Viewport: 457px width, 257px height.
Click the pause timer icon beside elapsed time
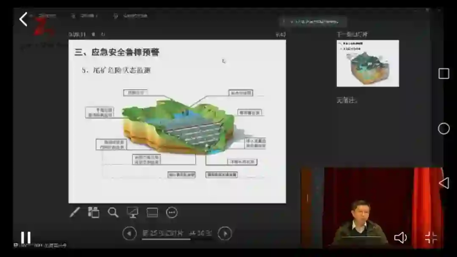[x=93, y=34]
